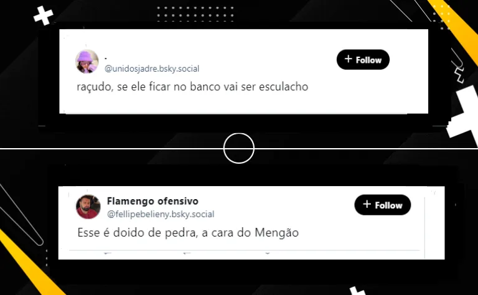Screen dimensions: 478x295
Task: Visit the @fellipebelieny.bsky.social handle link
Action: click(161, 214)
